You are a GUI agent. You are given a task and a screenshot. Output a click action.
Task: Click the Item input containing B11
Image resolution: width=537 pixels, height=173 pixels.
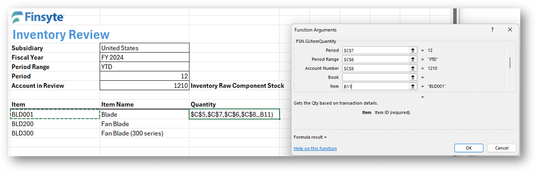[x=375, y=86]
